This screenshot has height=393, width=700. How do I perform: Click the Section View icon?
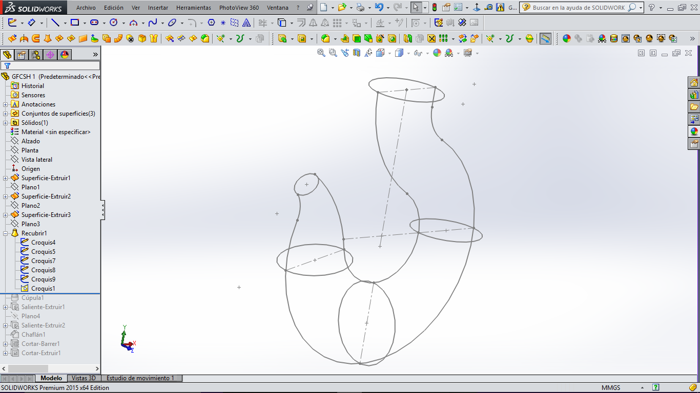(357, 53)
